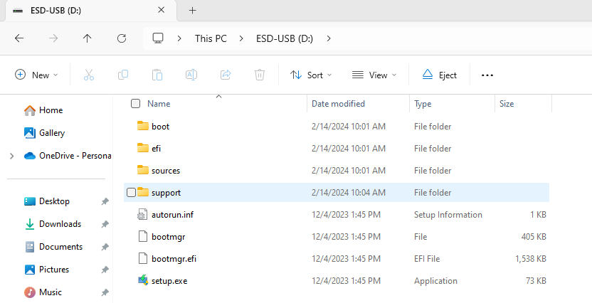Tick the checkbox next to support folder
Image resolution: width=592 pixels, height=303 pixels.
click(131, 192)
